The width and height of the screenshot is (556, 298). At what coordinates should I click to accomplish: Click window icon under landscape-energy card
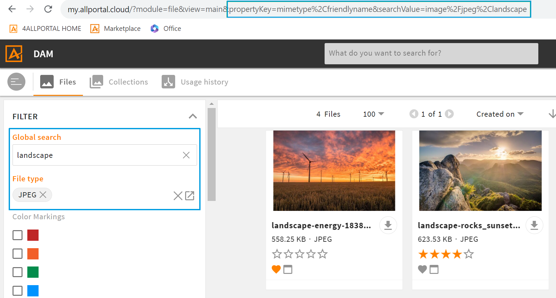point(288,269)
